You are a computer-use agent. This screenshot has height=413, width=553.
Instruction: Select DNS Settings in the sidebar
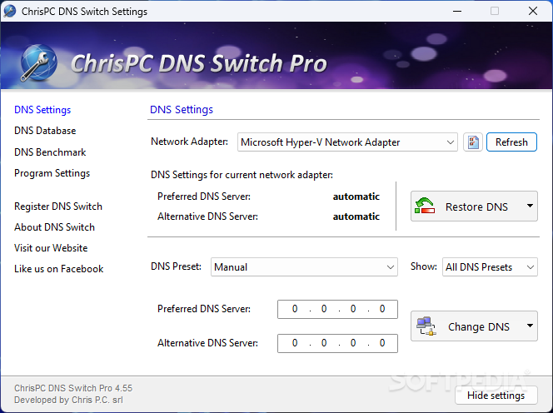(42, 110)
